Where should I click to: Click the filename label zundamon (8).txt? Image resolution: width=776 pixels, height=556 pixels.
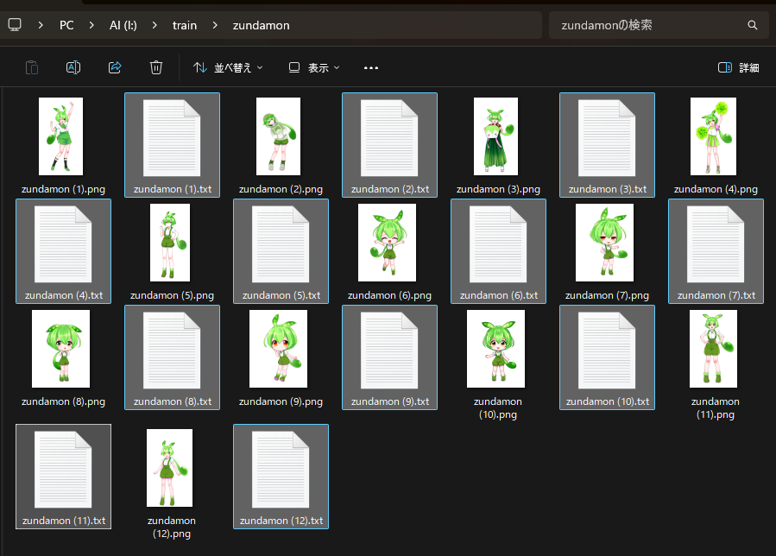pos(173,401)
